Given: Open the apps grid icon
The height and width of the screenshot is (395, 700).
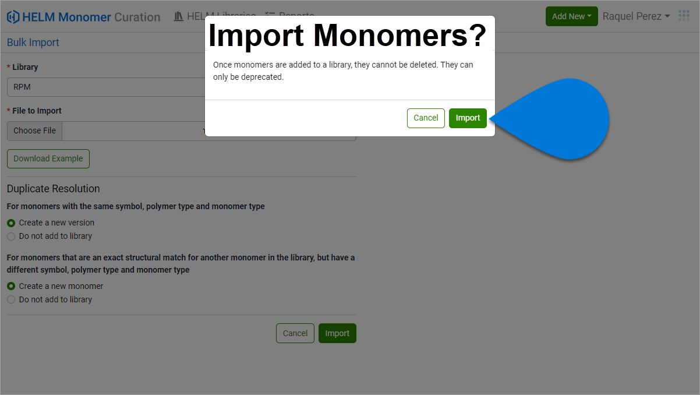Looking at the screenshot, I should tap(684, 16).
